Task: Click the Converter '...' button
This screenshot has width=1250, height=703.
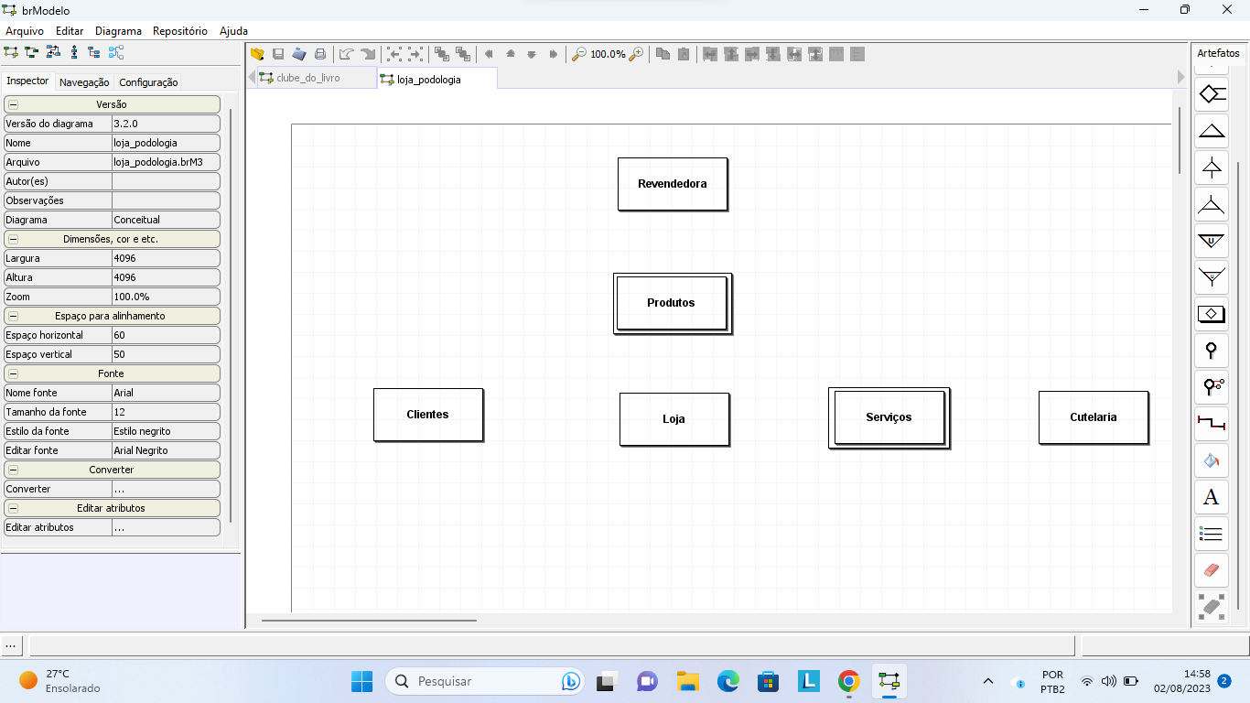Action: [x=166, y=489]
